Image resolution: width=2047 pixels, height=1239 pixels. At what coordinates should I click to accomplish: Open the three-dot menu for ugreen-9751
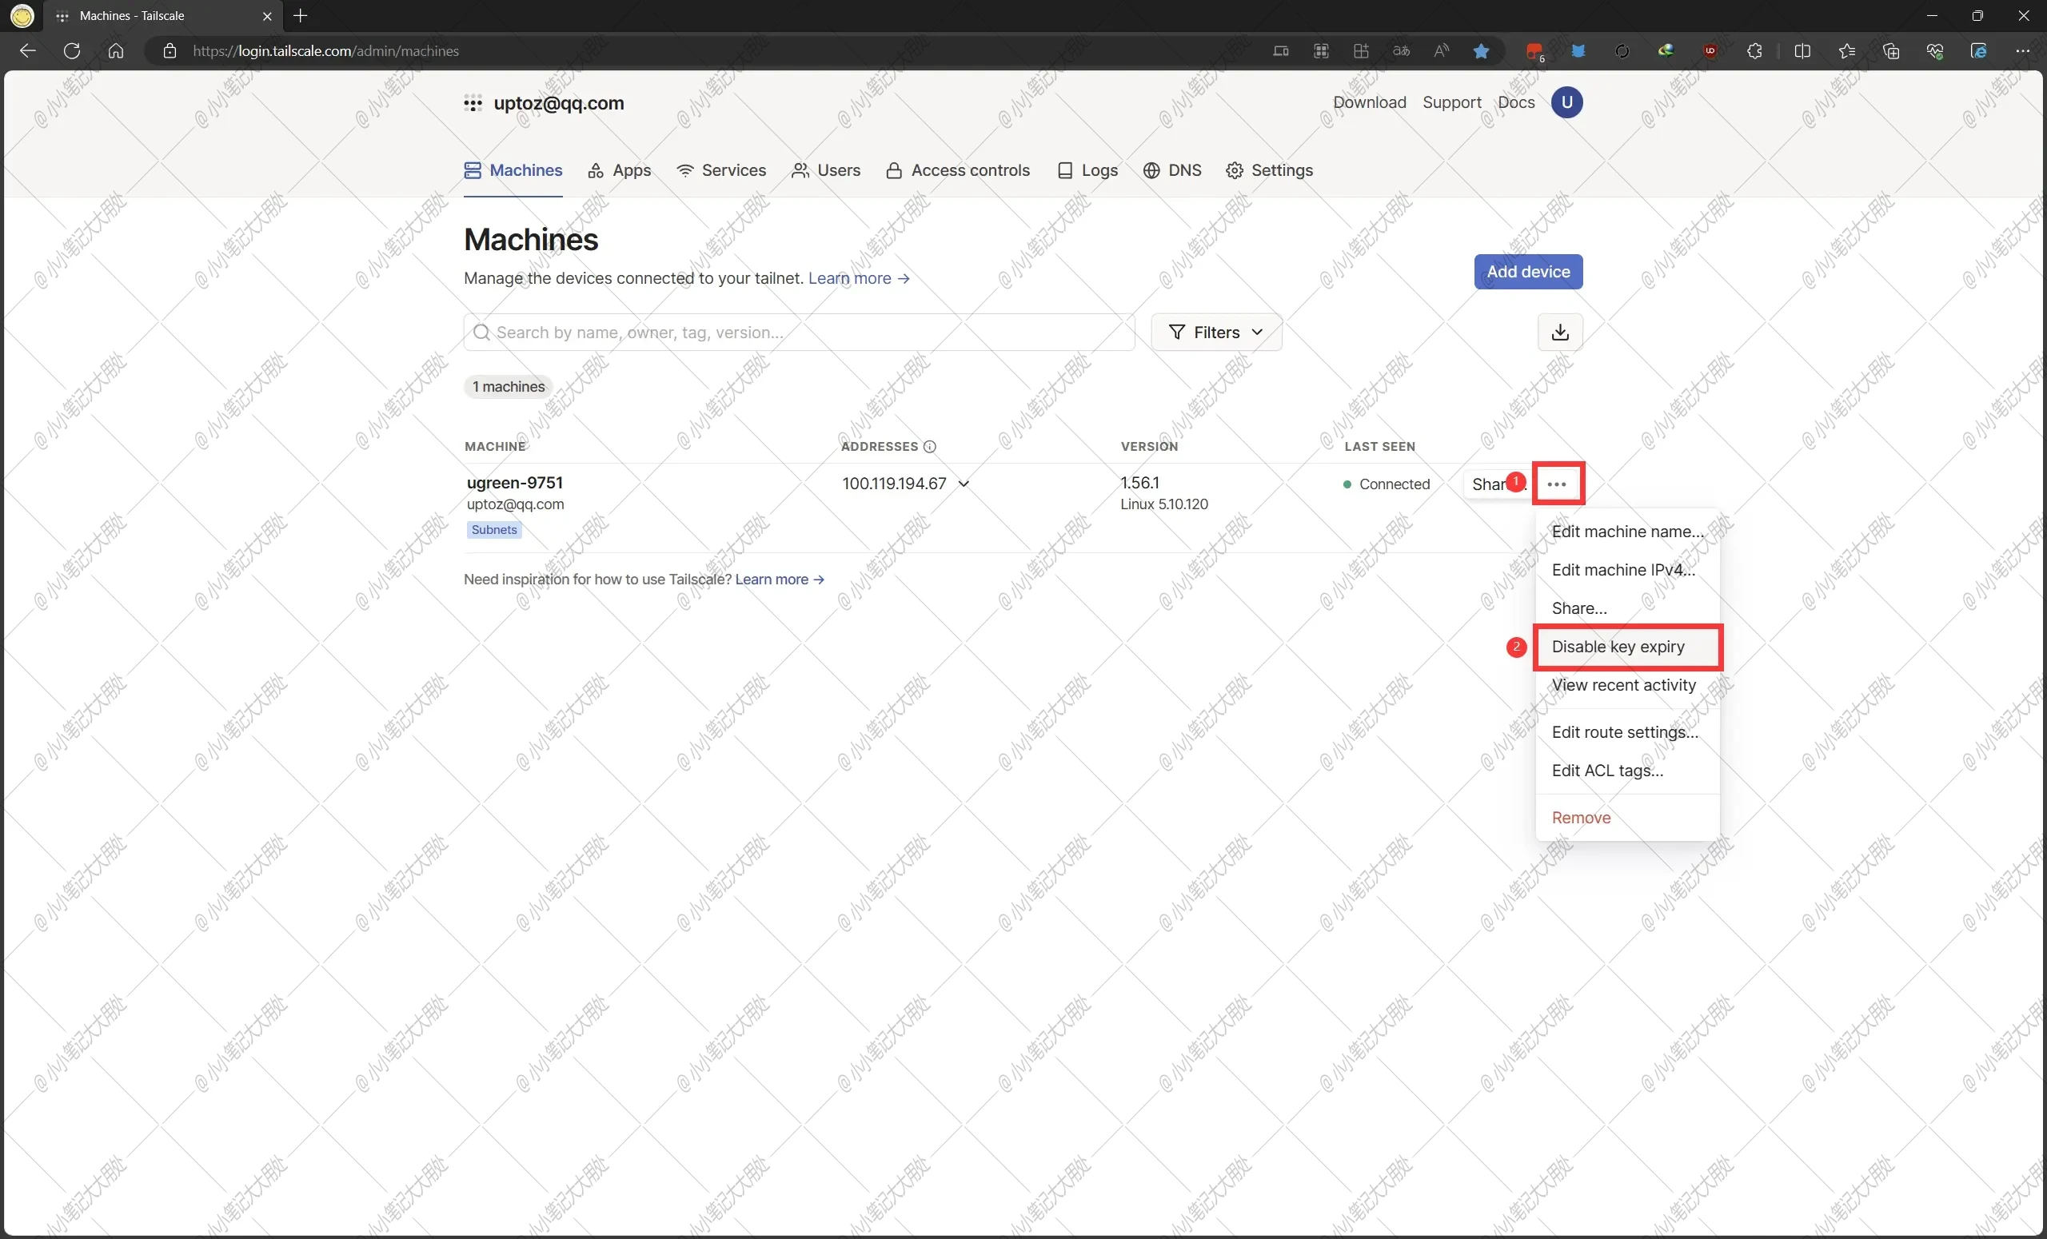click(x=1558, y=484)
